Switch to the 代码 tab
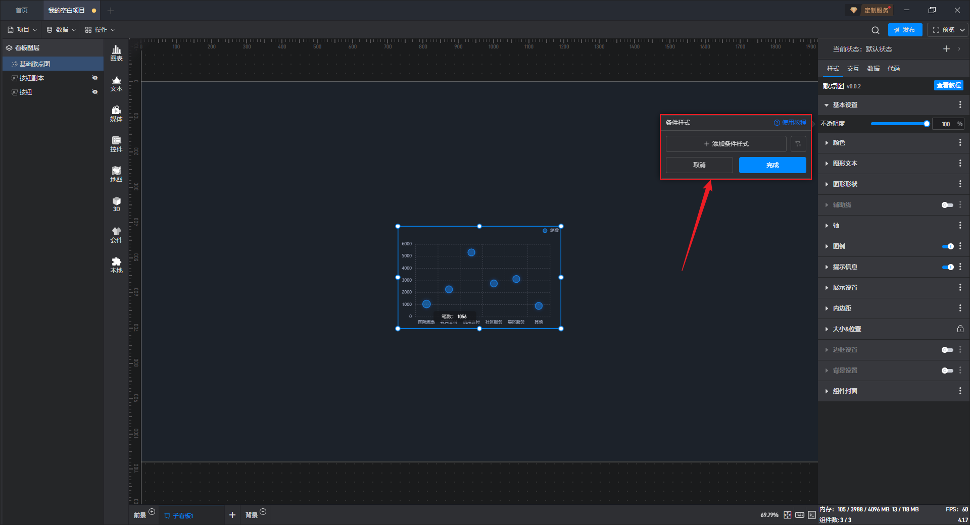Image resolution: width=970 pixels, height=525 pixels. [x=893, y=69]
